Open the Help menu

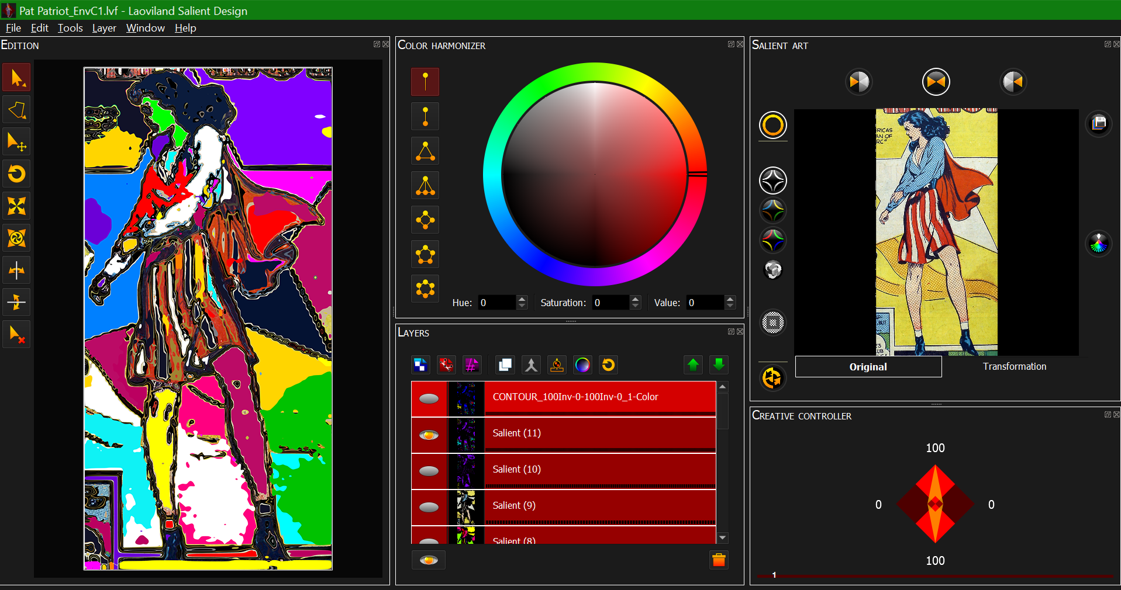click(185, 28)
